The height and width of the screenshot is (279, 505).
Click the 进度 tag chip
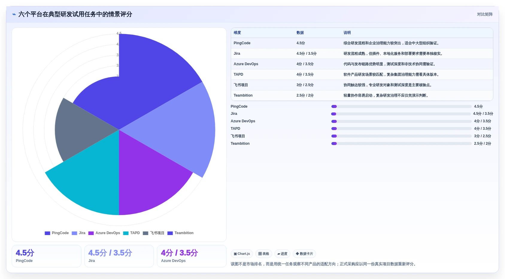[x=282, y=254]
